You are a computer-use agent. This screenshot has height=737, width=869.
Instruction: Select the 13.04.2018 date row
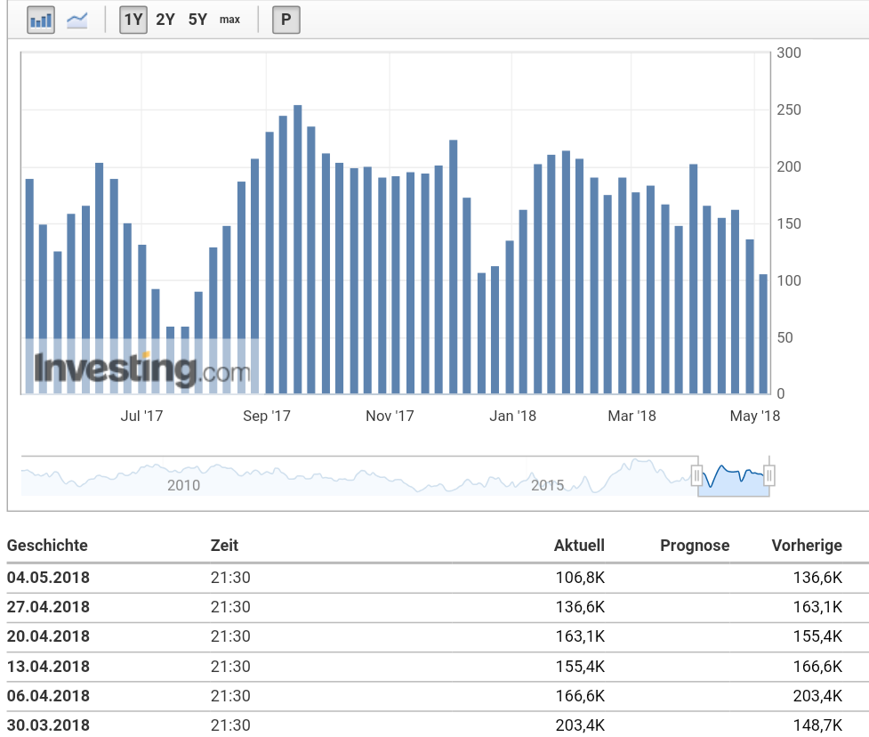[438, 667]
